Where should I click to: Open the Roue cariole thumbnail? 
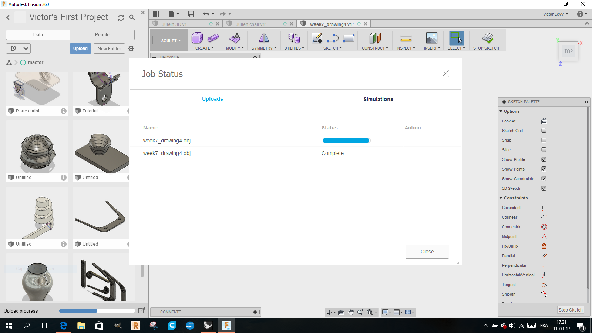tap(37, 89)
